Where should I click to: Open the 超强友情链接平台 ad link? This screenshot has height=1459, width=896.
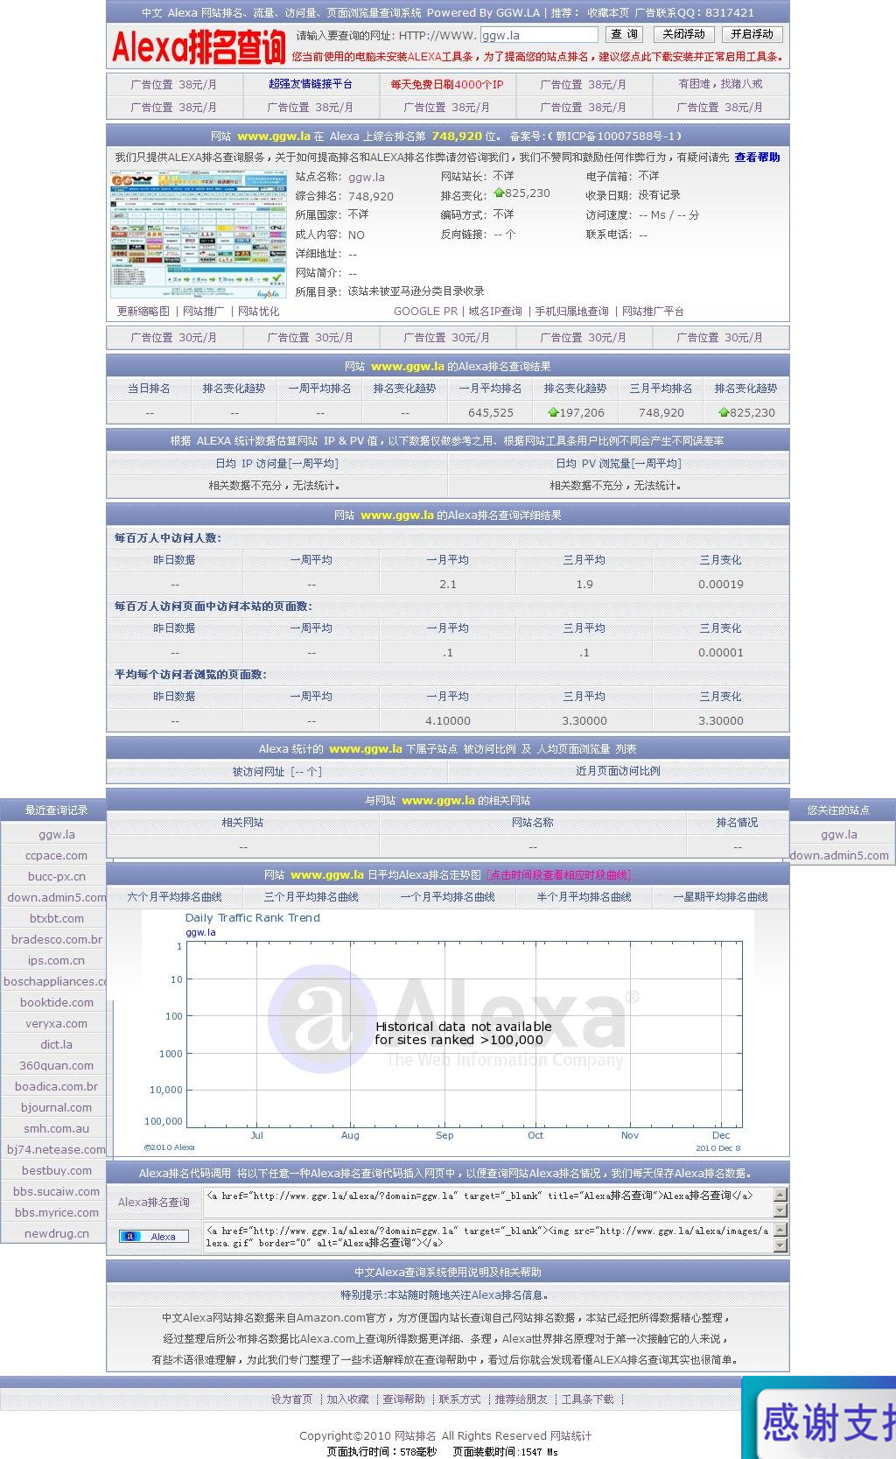(x=311, y=84)
